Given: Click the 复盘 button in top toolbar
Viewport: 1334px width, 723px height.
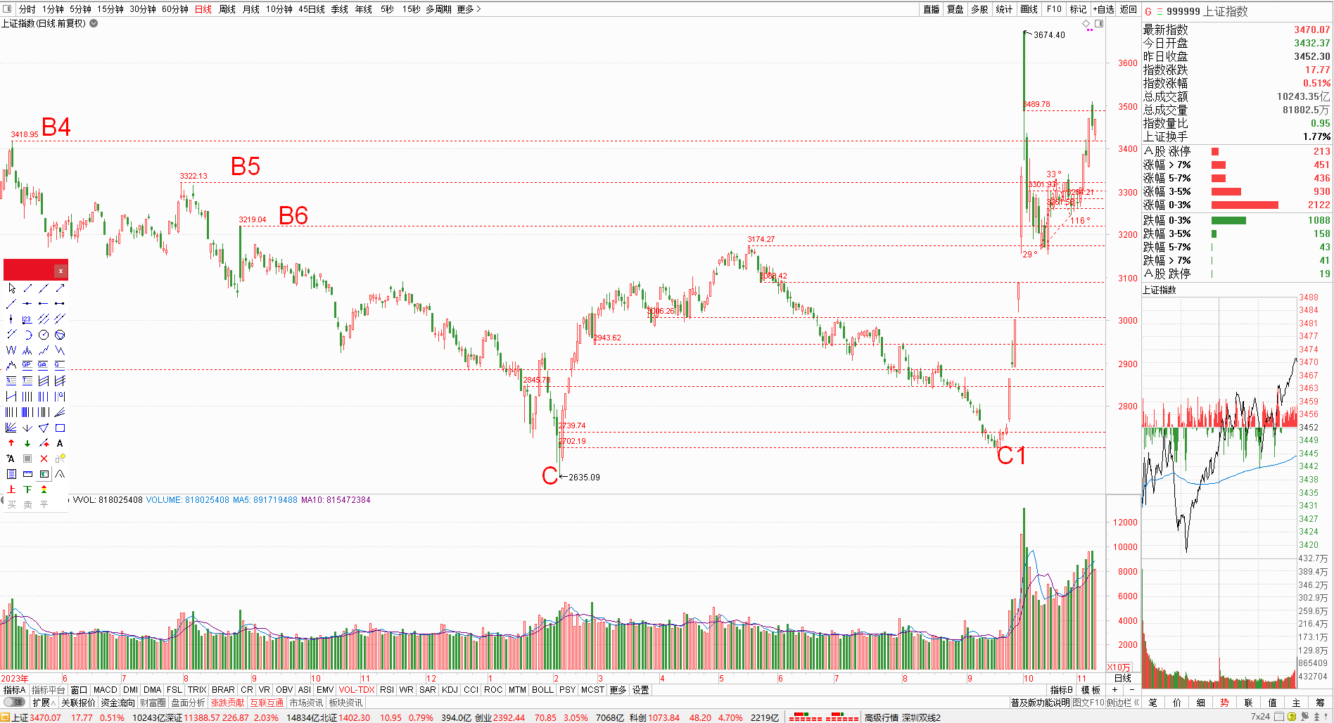Looking at the screenshot, I should 955,9.
